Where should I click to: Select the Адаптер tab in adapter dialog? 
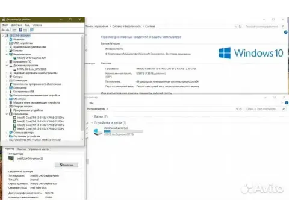10,149
